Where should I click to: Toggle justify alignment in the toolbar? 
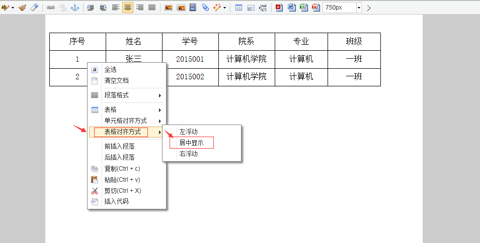(152, 8)
